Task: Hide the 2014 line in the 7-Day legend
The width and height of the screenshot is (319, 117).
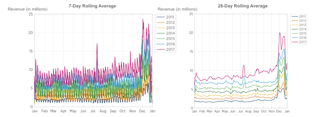Action: [166, 33]
